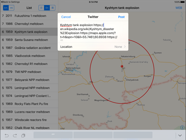Image resolution: width=186 pixels, height=140 pixels.
Task: Tap the red map pin
Action: [x=122, y=66]
